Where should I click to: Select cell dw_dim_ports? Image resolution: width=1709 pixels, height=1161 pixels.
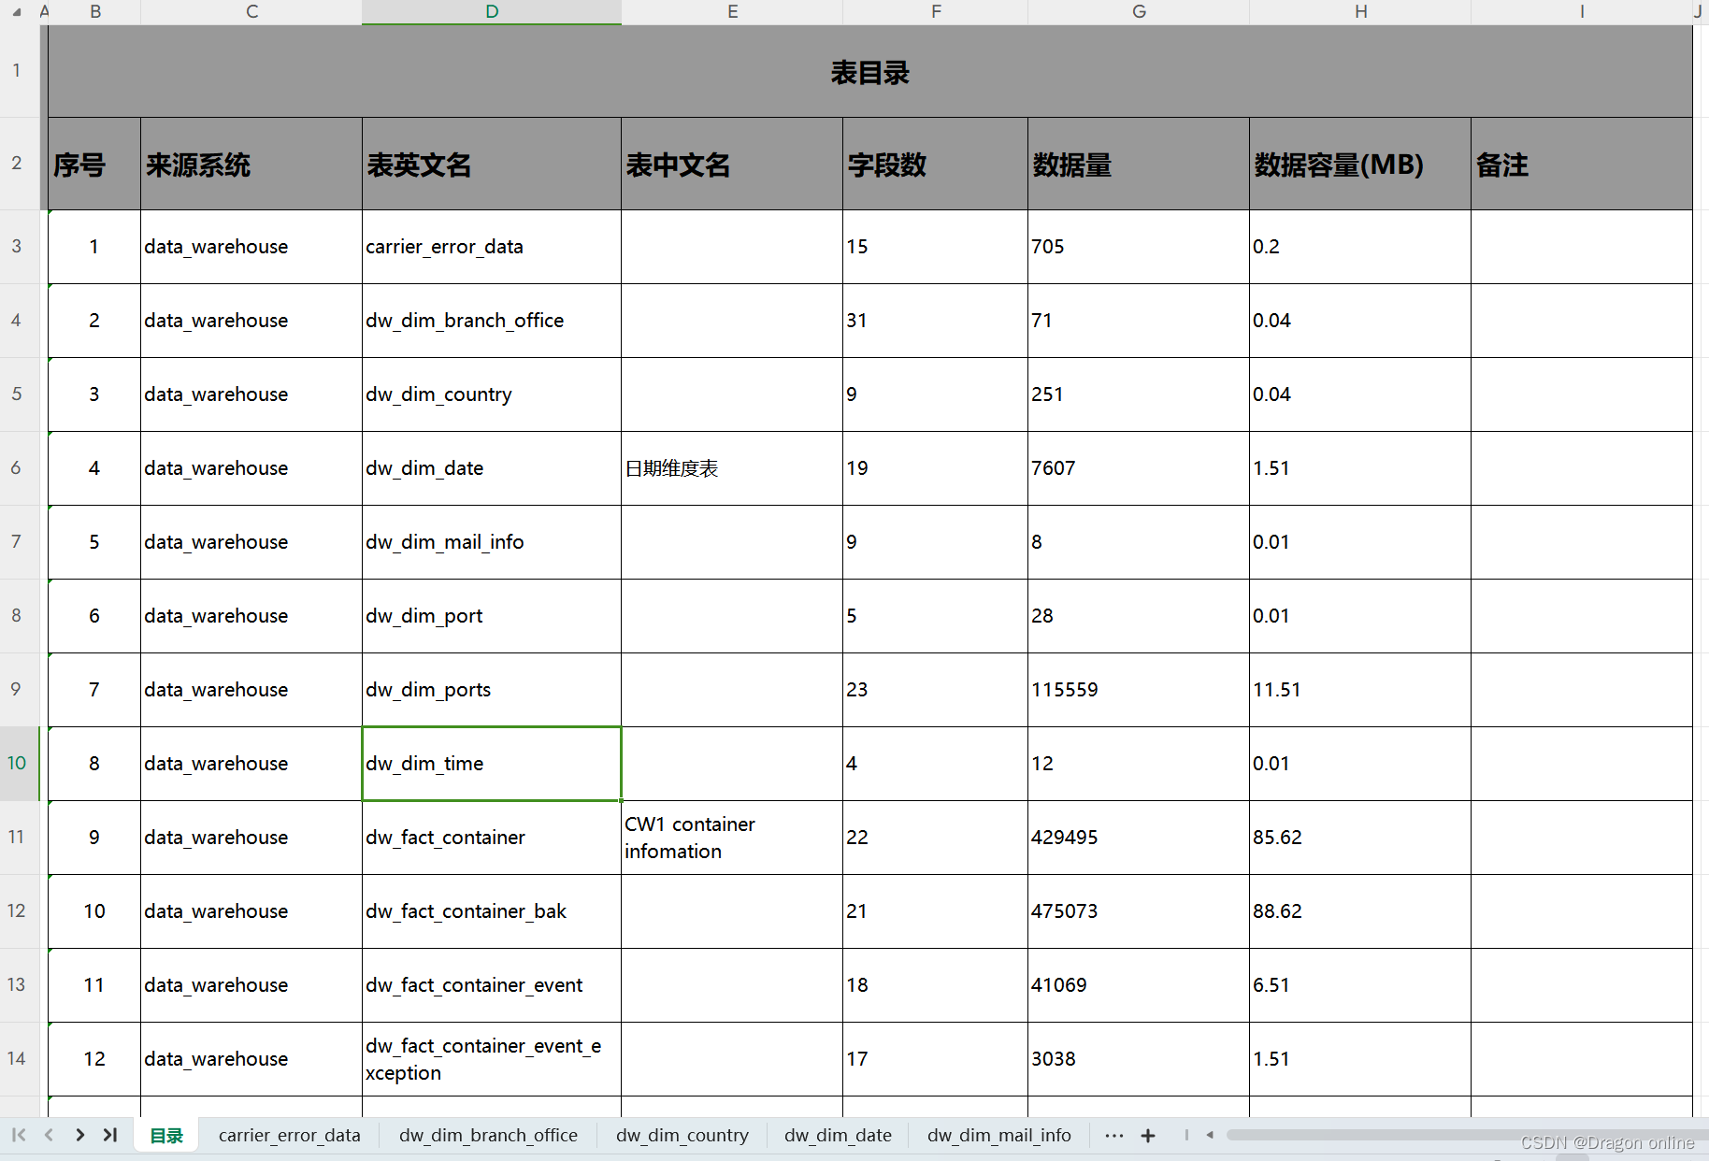492,690
